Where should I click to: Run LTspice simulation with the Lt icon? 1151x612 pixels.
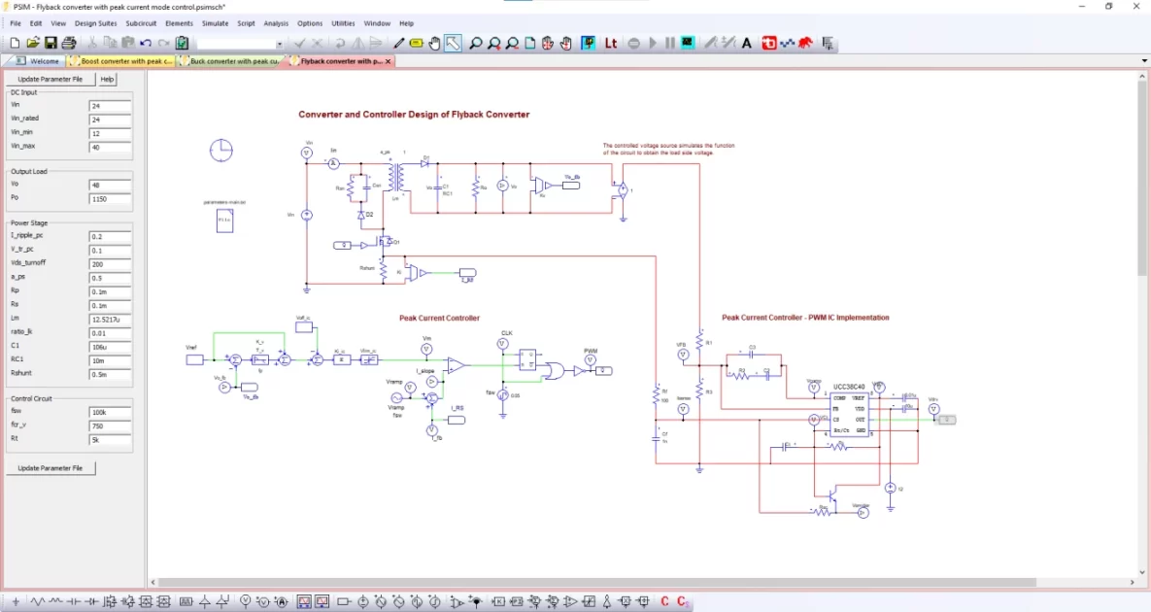[x=611, y=43]
